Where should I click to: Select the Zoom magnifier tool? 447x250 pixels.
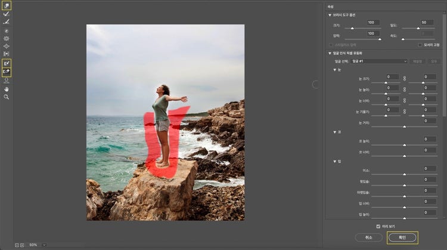7,96
